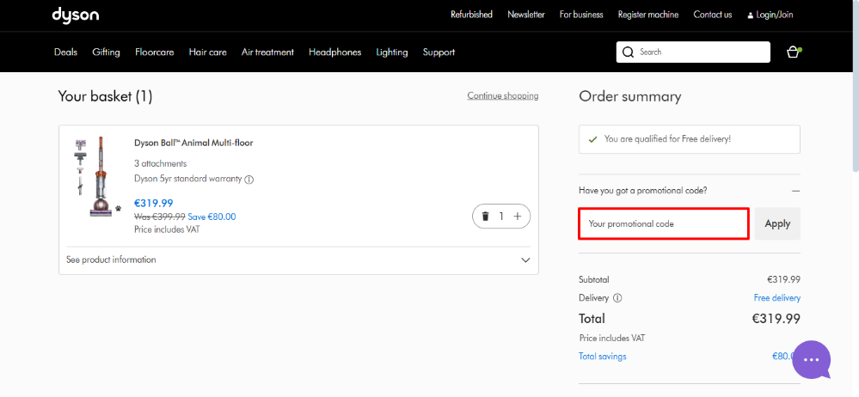Collapse the promotional code section
Viewport: 859px width, 397px height.
coord(795,190)
